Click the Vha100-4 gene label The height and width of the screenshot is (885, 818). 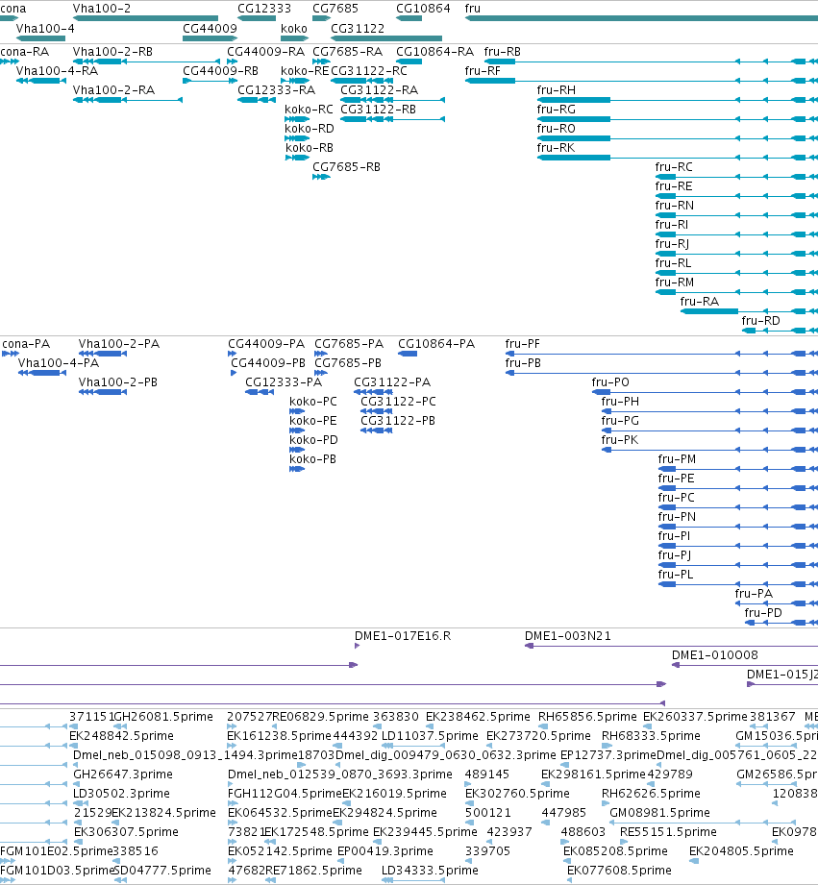[45, 29]
